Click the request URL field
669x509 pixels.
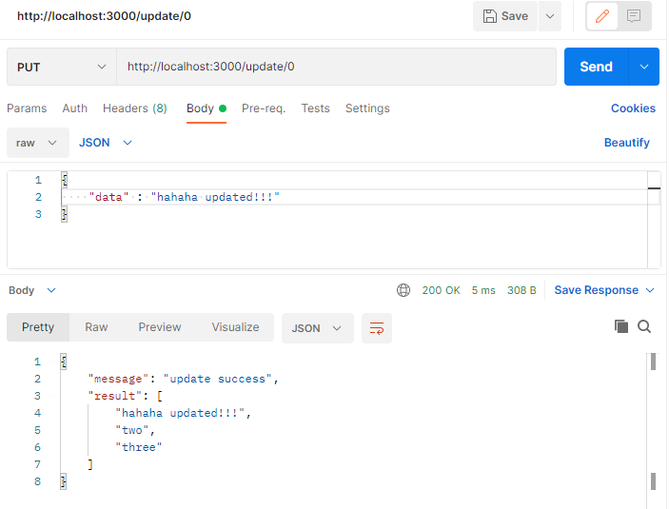tap(336, 67)
